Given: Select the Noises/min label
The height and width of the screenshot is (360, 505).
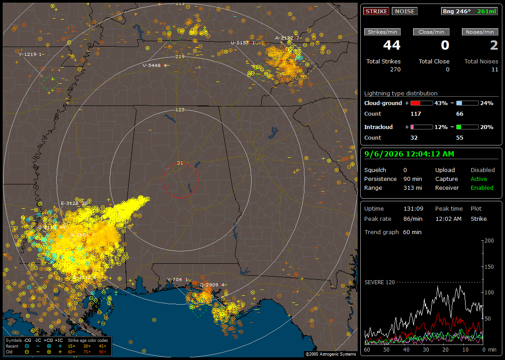Looking at the screenshot, I should 480,32.
